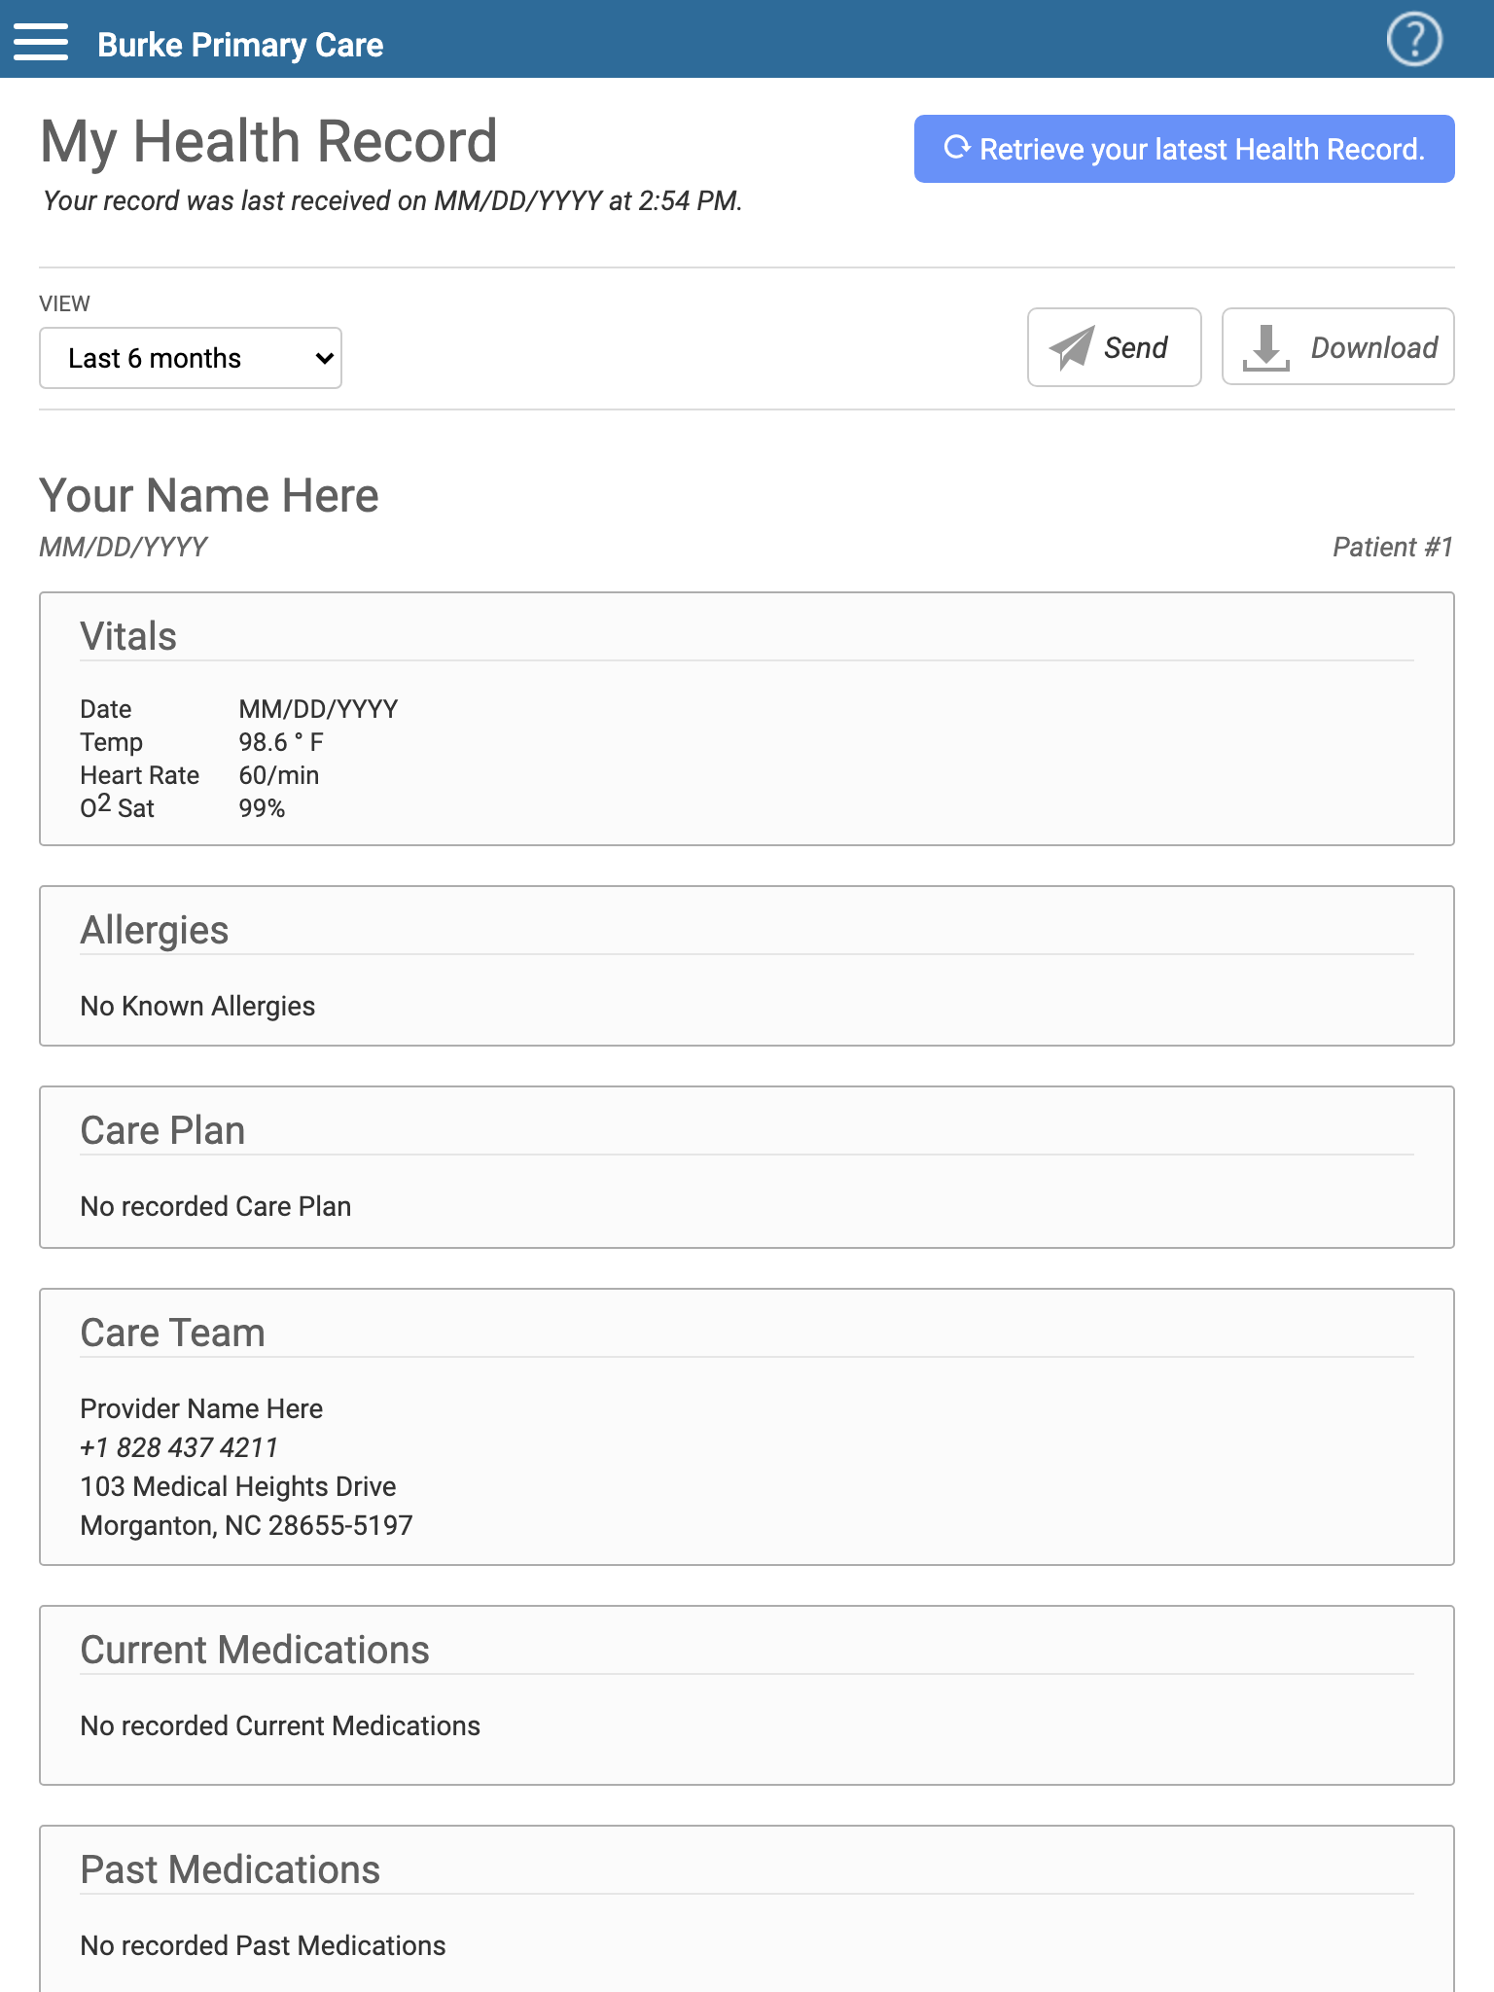Open the hamburger navigation menu
Image resolution: width=1494 pixels, height=1992 pixels.
click(41, 42)
